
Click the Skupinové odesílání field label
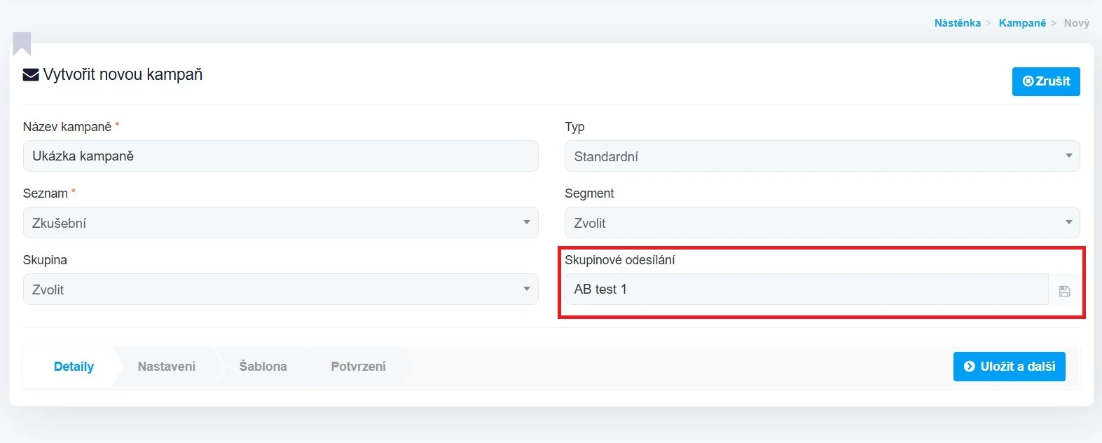[619, 260]
